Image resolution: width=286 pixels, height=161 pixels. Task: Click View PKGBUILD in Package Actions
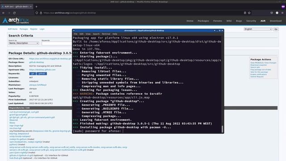256,63
